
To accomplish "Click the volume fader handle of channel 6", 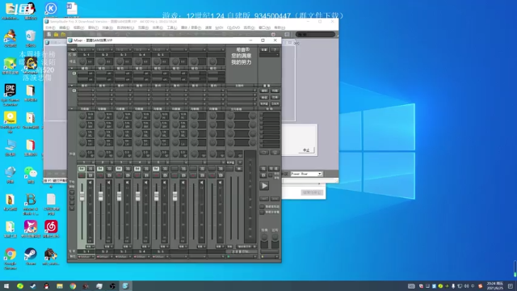I will pyautogui.click(x=175, y=196).
